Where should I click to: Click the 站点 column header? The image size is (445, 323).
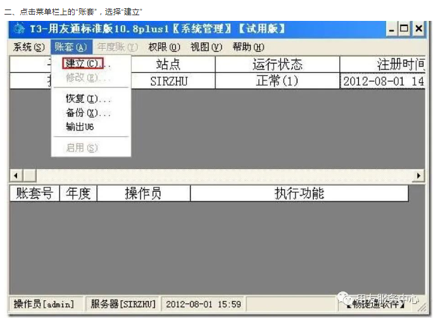click(173, 64)
